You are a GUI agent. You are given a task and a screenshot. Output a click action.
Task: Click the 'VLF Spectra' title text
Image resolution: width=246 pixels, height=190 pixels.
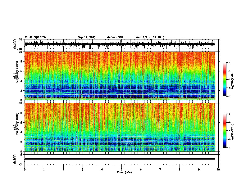coord(35,37)
